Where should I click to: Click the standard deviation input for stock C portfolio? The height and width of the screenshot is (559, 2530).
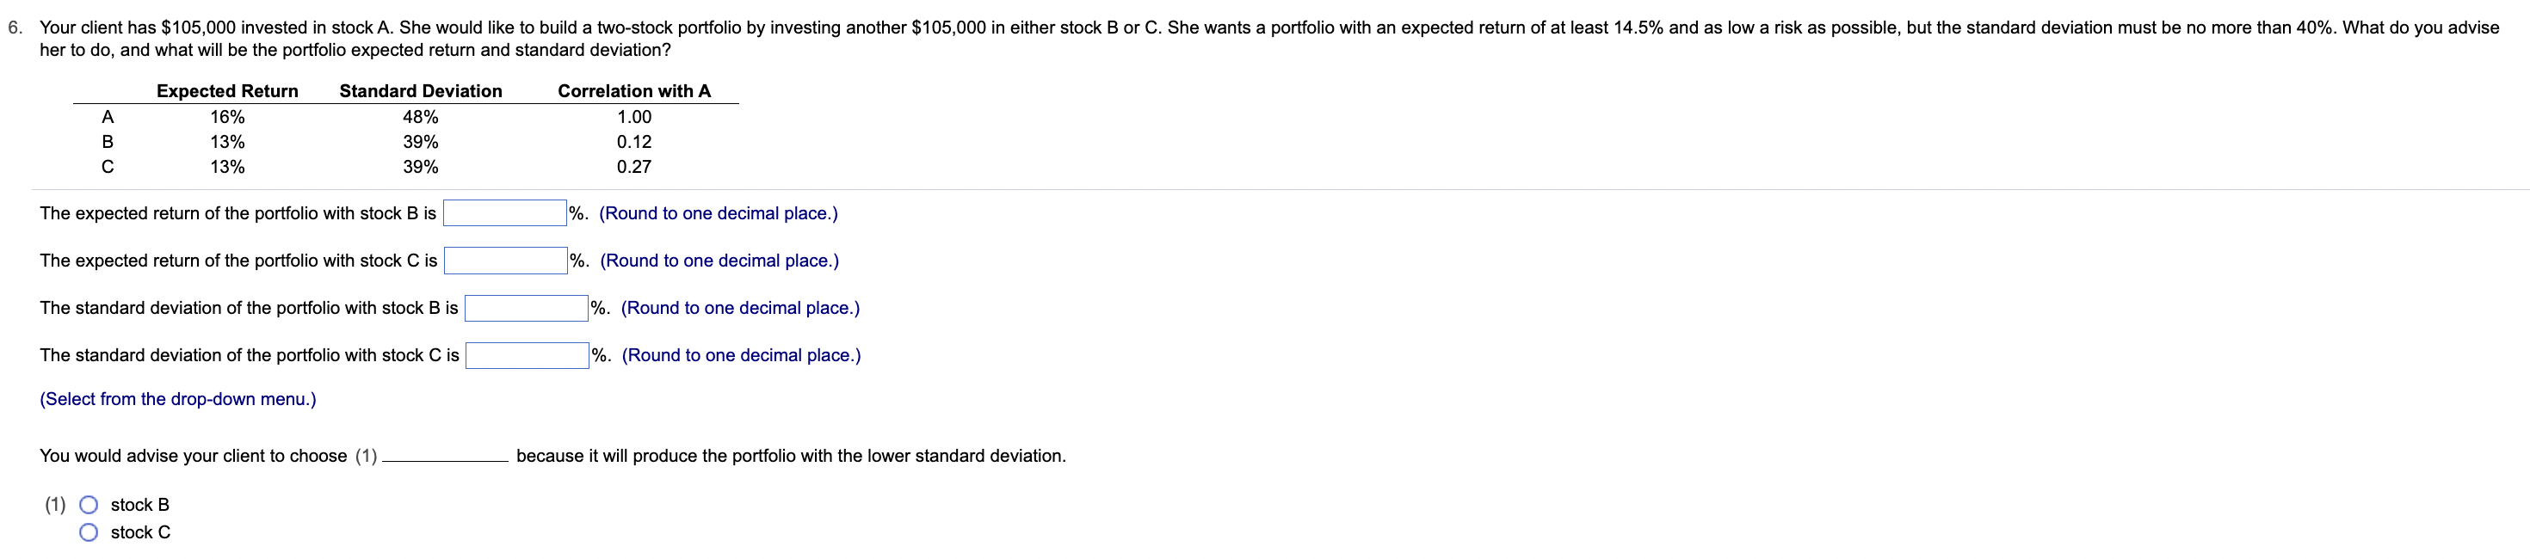(528, 355)
